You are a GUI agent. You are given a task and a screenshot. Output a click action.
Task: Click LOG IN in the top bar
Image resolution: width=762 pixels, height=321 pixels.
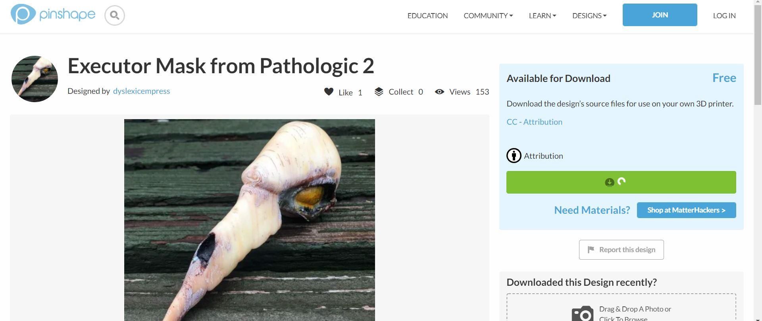724,15
